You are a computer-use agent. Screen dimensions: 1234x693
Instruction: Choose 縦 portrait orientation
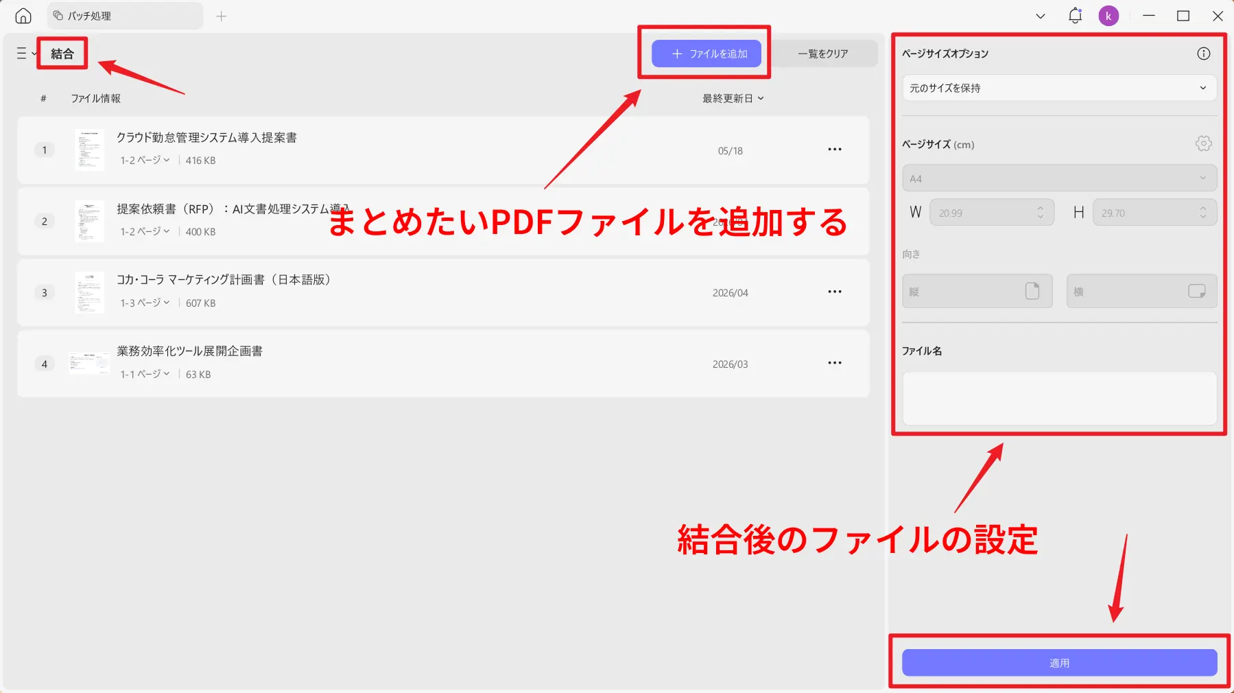(977, 291)
